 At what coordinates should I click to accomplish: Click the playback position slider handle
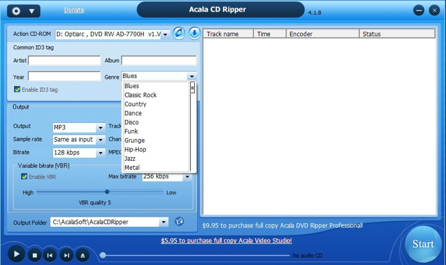pos(103,255)
